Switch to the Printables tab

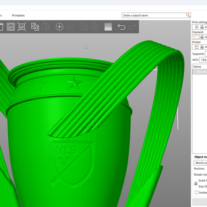[x=18, y=16]
